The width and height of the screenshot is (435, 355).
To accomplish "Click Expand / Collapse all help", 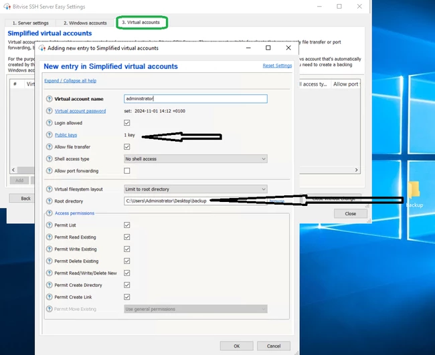I will pos(70,81).
